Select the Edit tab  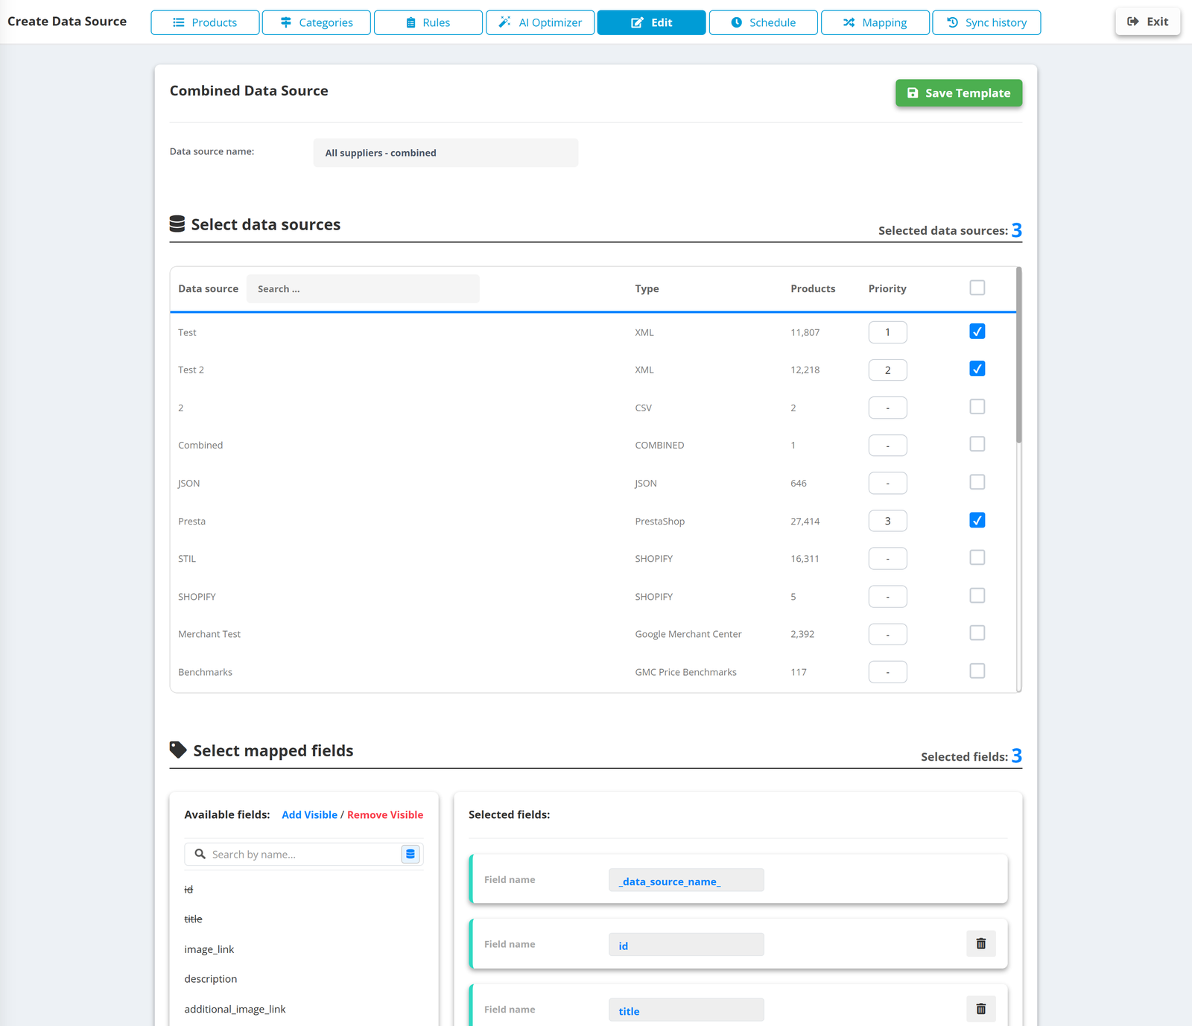(652, 22)
